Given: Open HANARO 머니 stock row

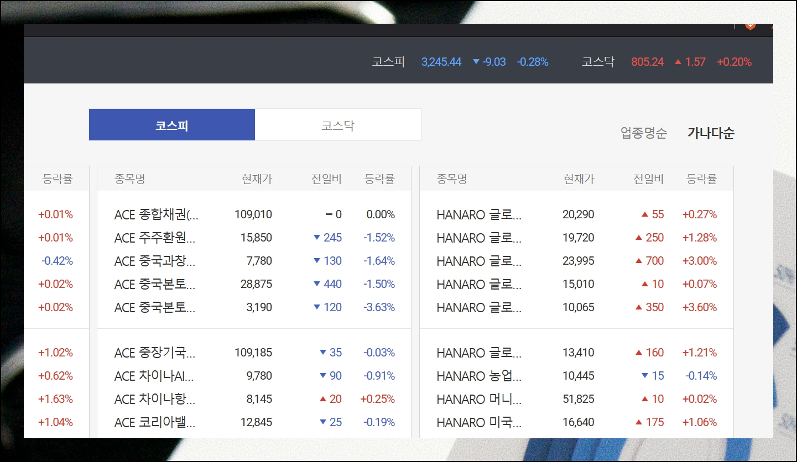Looking at the screenshot, I should (x=577, y=399).
